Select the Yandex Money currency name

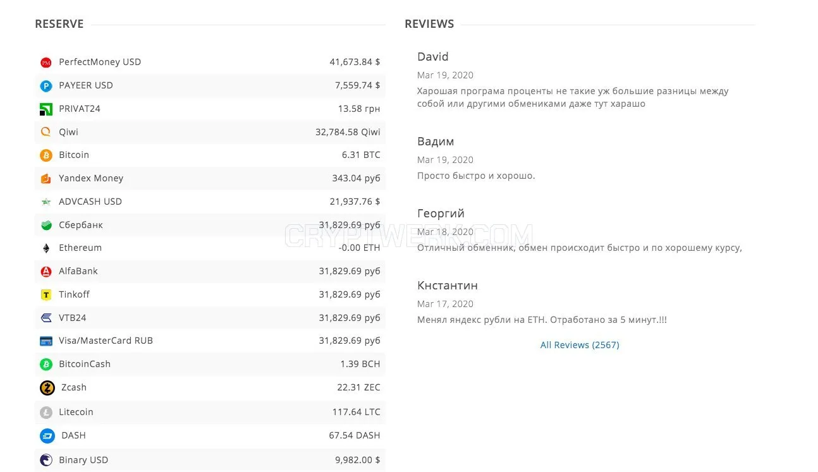[x=91, y=178]
